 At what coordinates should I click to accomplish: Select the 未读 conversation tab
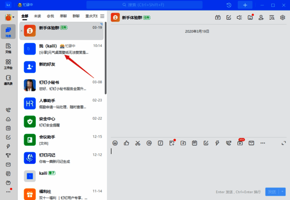(x=37, y=16)
